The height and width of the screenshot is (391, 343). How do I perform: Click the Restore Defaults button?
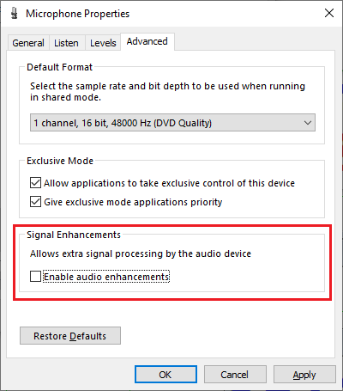[x=70, y=336]
